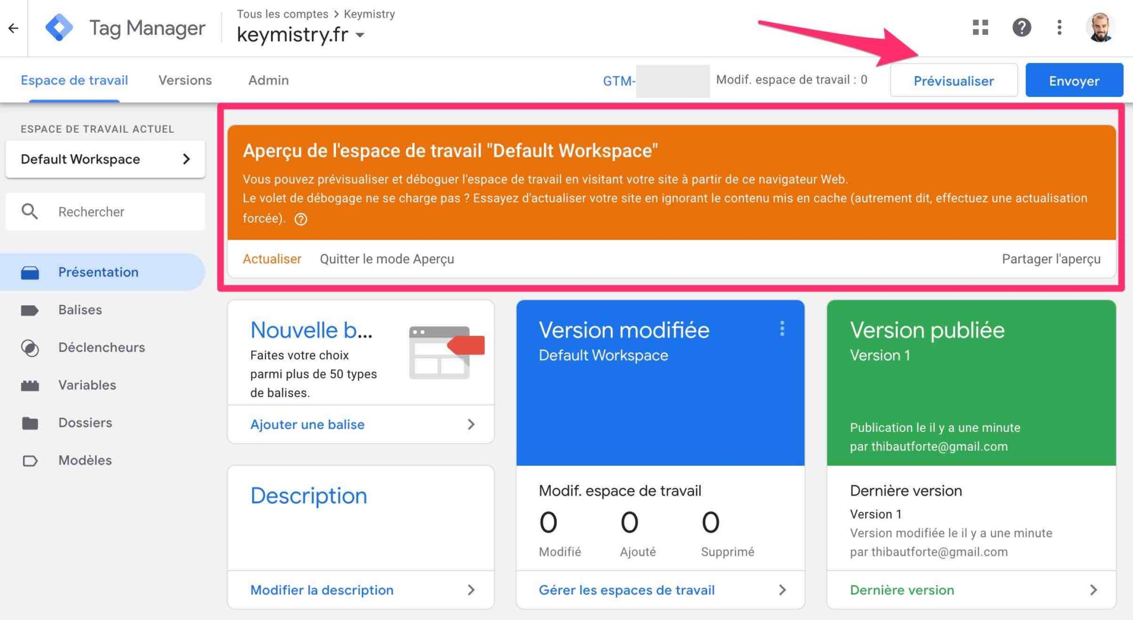Click the search magnifier icon
The width and height of the screenshot is (1133, 620).
(30, 211)
